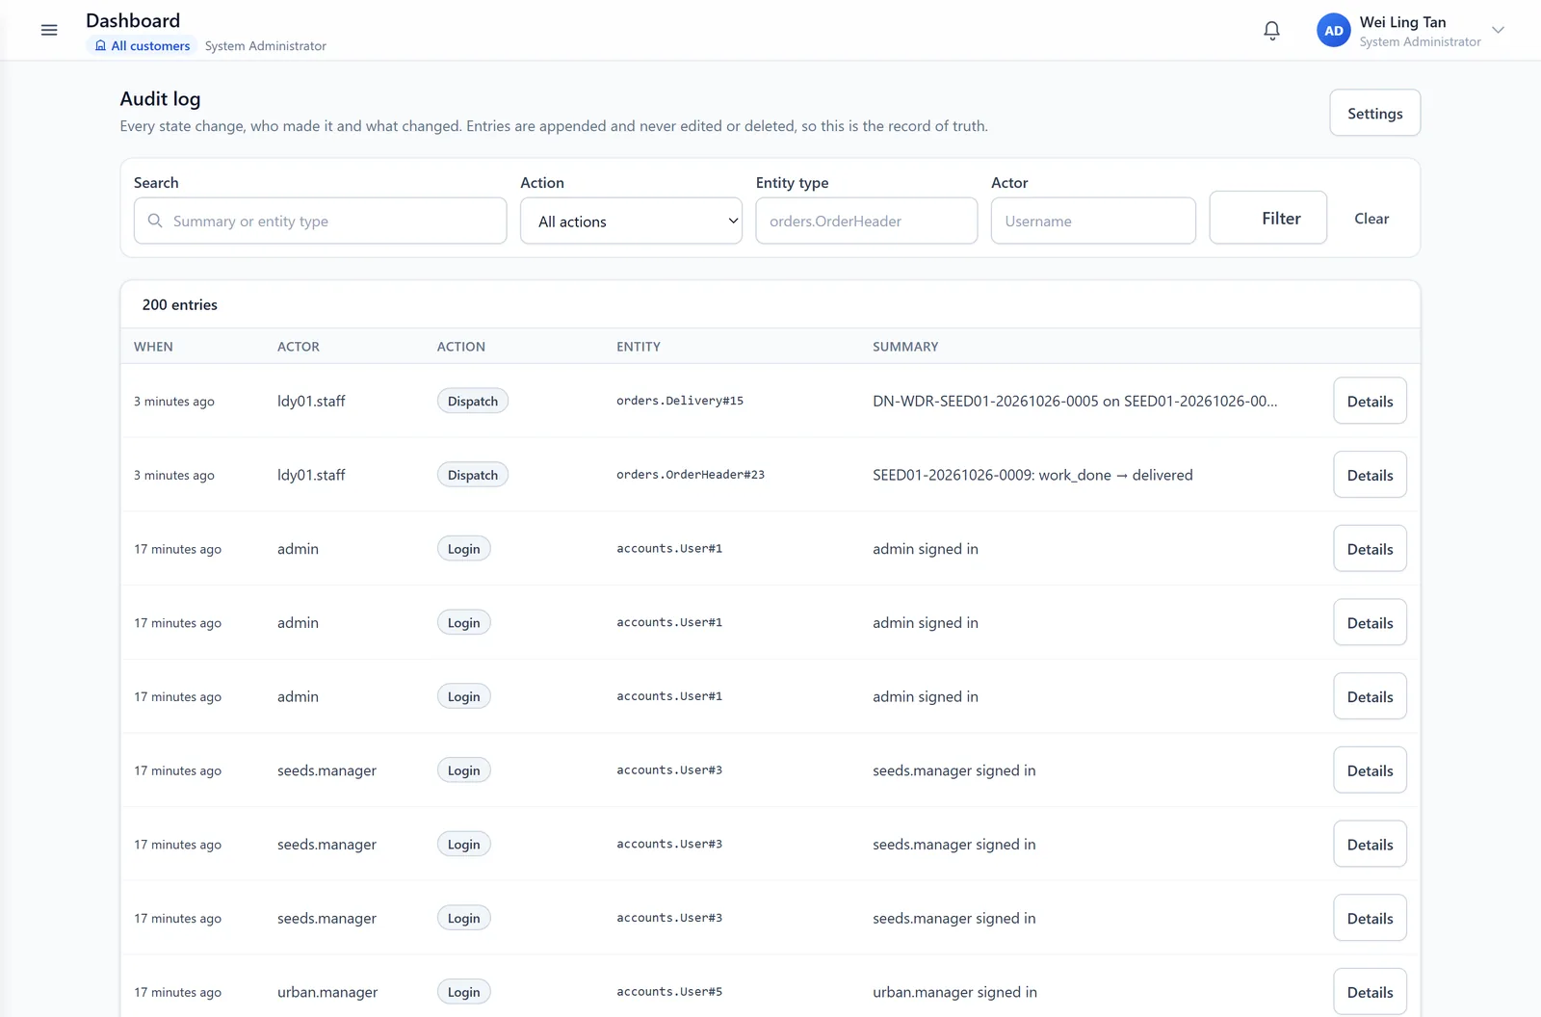Open the hamburger navigation menu
This screenshot has width=1541, height=1017.
49,30
